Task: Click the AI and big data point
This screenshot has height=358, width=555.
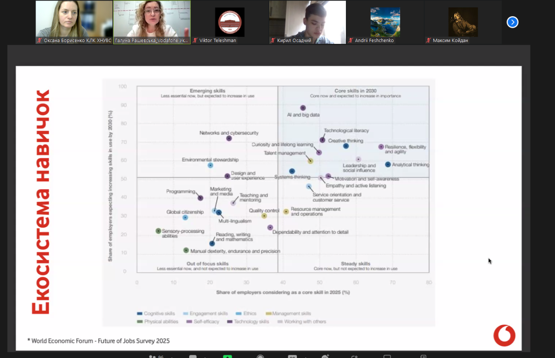Action: coord(303,108)
